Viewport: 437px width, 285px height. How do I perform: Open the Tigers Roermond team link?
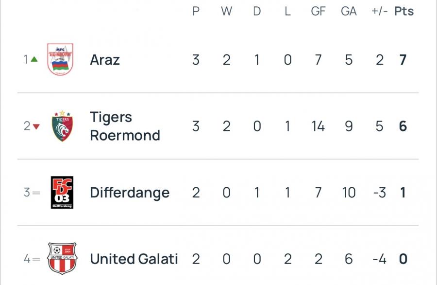[x=124, y=126]
